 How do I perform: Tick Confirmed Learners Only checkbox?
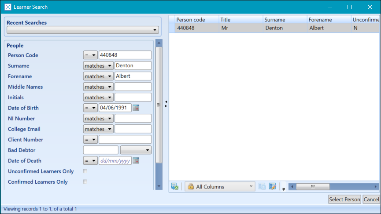85,181
